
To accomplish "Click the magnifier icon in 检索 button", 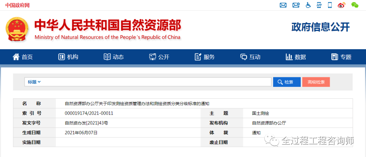I will coord(280,82).
